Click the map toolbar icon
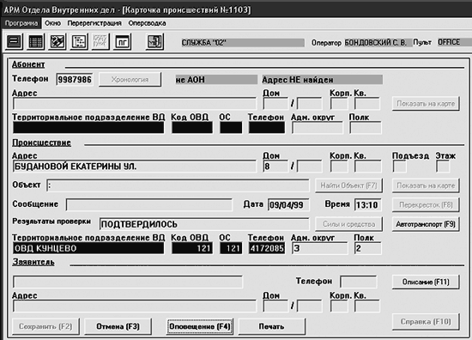Image resolution: width=472 pixels, height=340 pixels. click(57, 41)
